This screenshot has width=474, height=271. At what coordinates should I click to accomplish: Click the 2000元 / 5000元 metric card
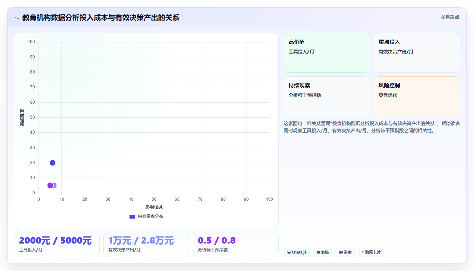(x=57, y=244)
